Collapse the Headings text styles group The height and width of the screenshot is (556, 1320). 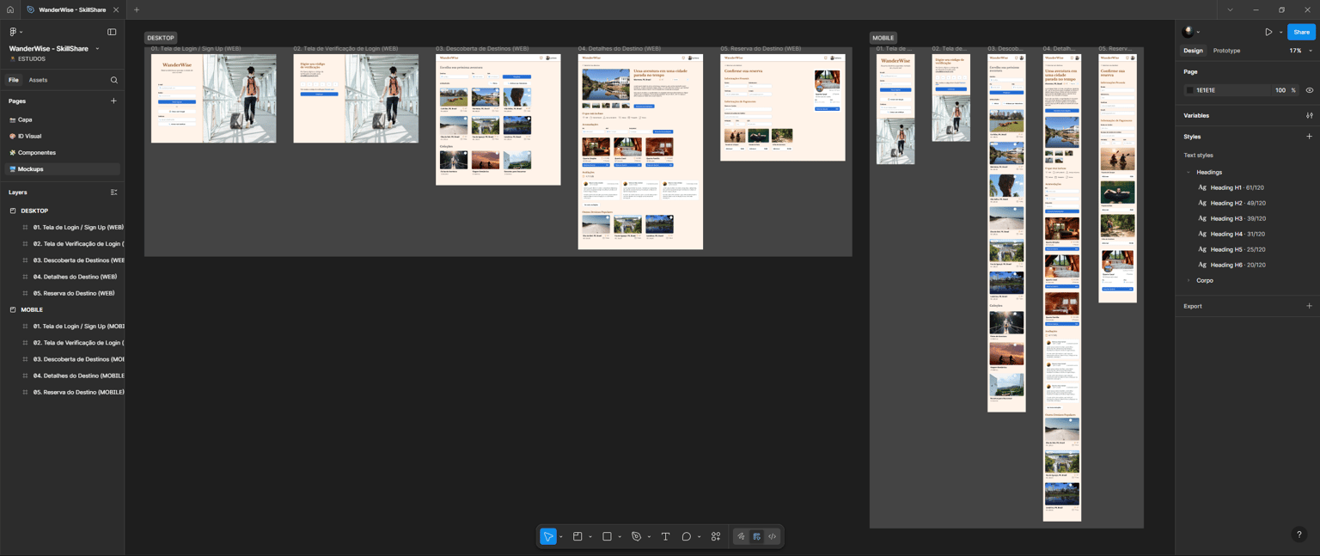(x=1189, y=172)
